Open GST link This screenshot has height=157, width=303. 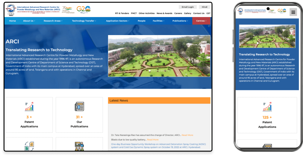(x=208, y=13)
